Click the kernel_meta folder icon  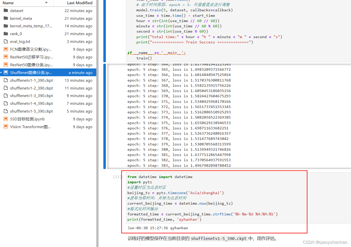[6, 18]
